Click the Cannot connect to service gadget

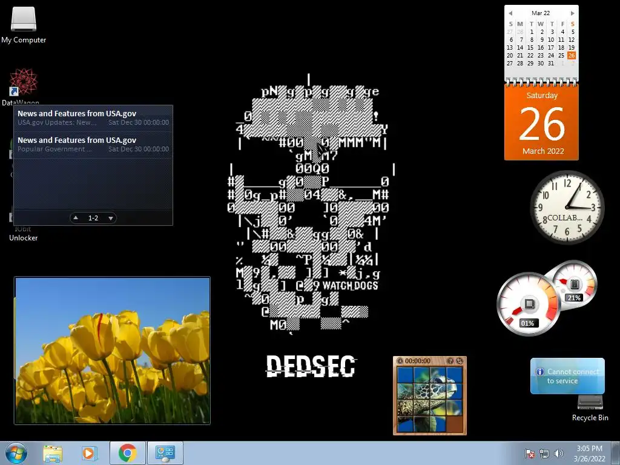pyautogui.click(x=567, y=376)
